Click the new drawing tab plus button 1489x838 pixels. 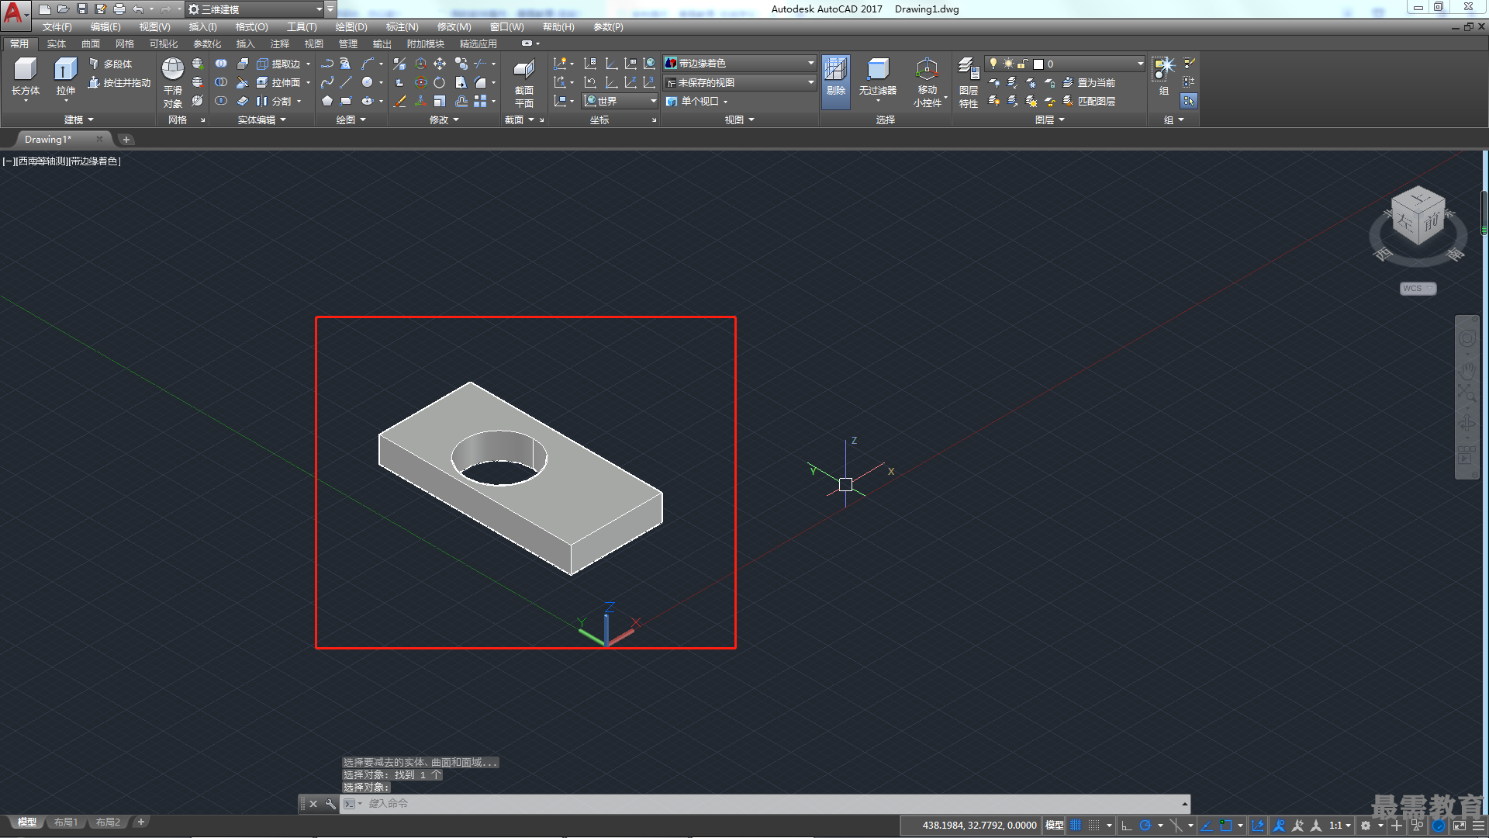(x=126, y=140)
